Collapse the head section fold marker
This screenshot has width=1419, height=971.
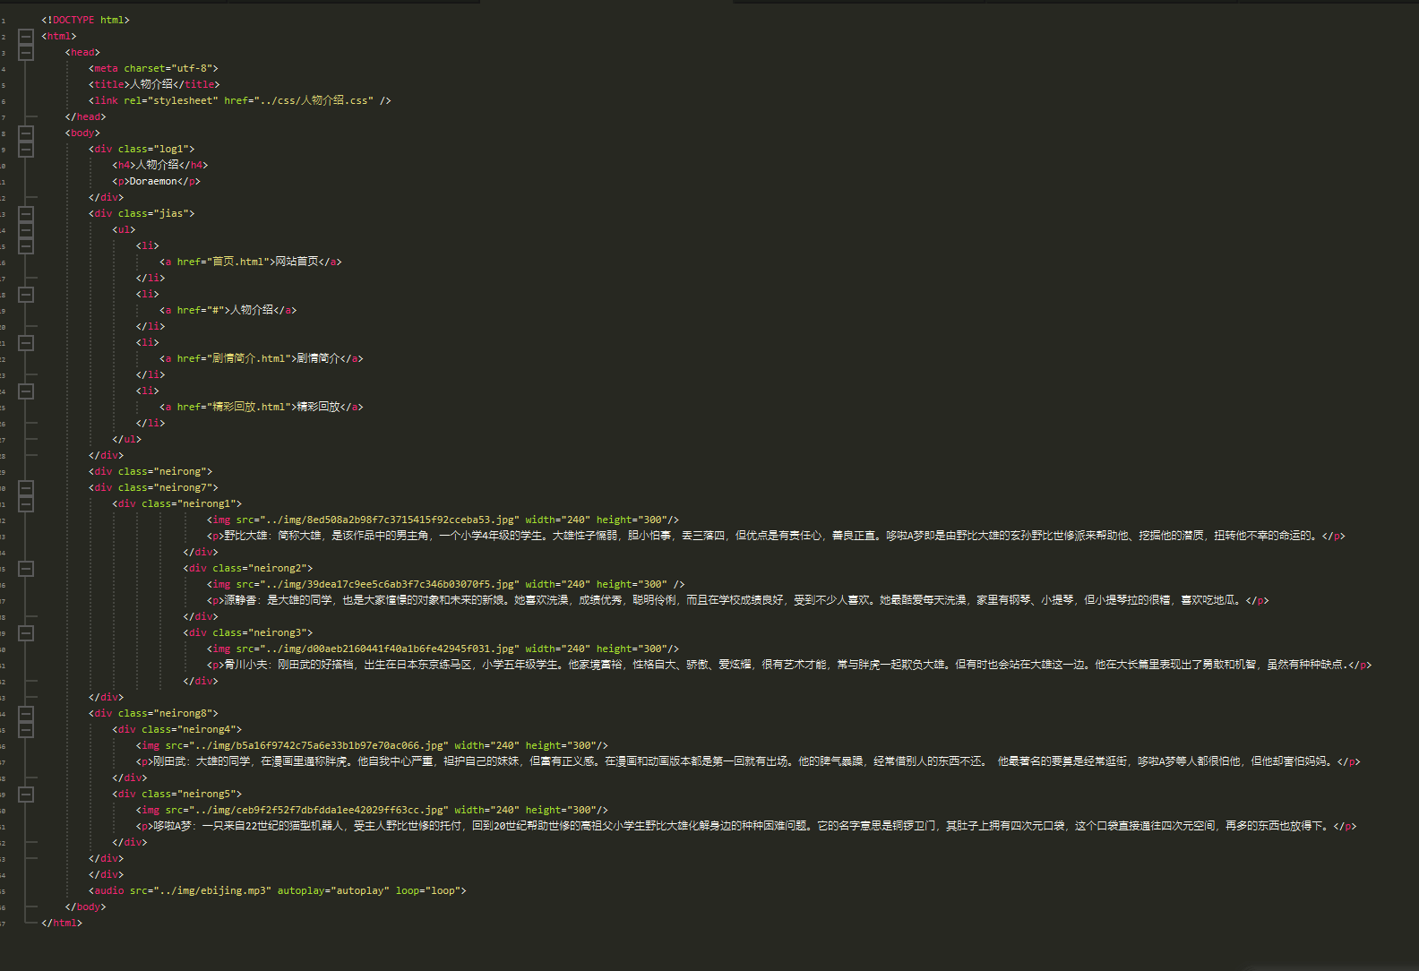[x=26, y=53]
